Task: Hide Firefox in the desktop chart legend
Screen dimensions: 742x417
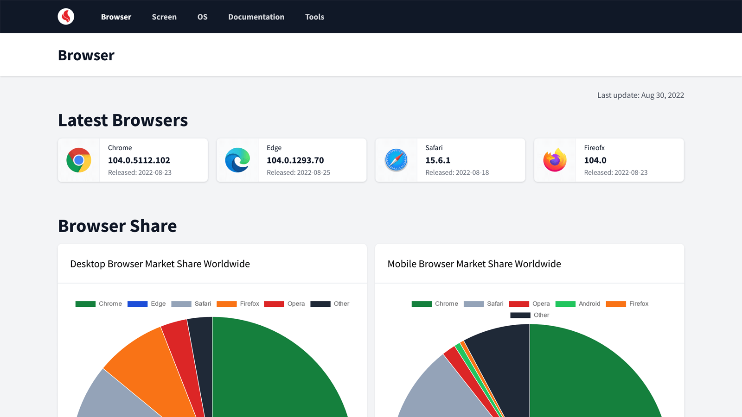Action: tap(238, 304)
